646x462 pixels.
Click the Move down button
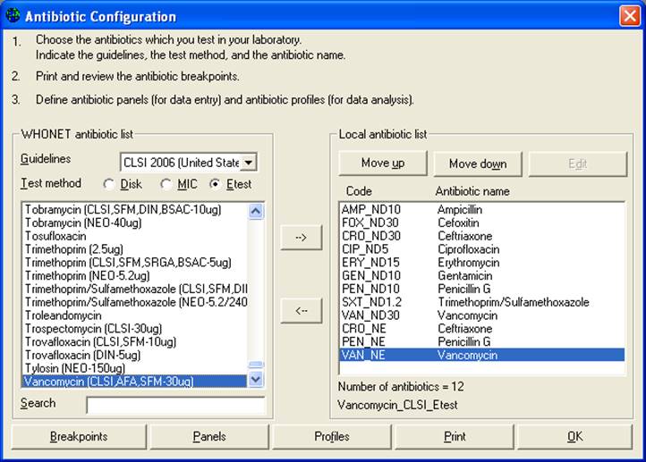(x=478, y=164)
